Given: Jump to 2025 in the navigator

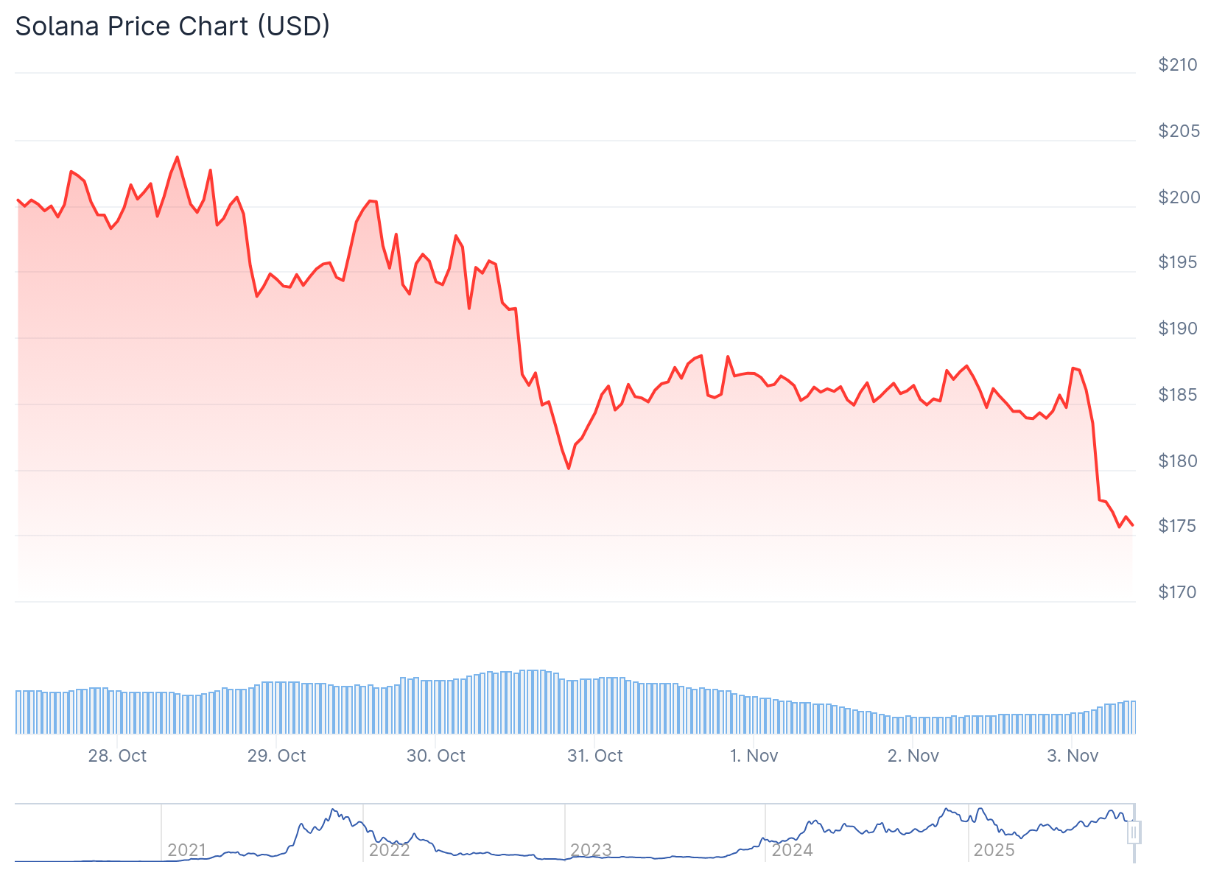Looking at the screenshot, I should click(x=994, y=850).
